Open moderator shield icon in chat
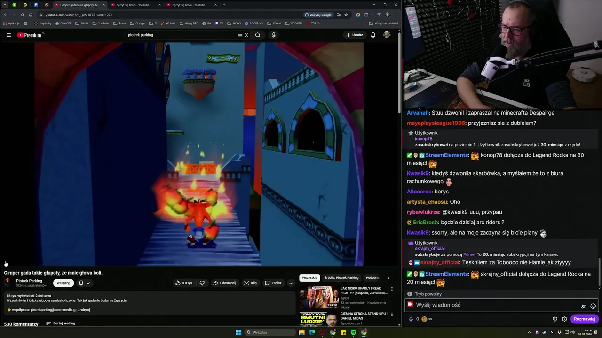602x338 pixels. (x=555, y=319)
